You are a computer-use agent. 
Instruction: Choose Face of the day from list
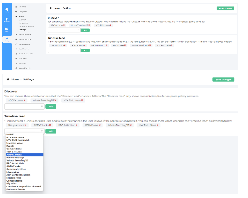click(x=15, y=157)
